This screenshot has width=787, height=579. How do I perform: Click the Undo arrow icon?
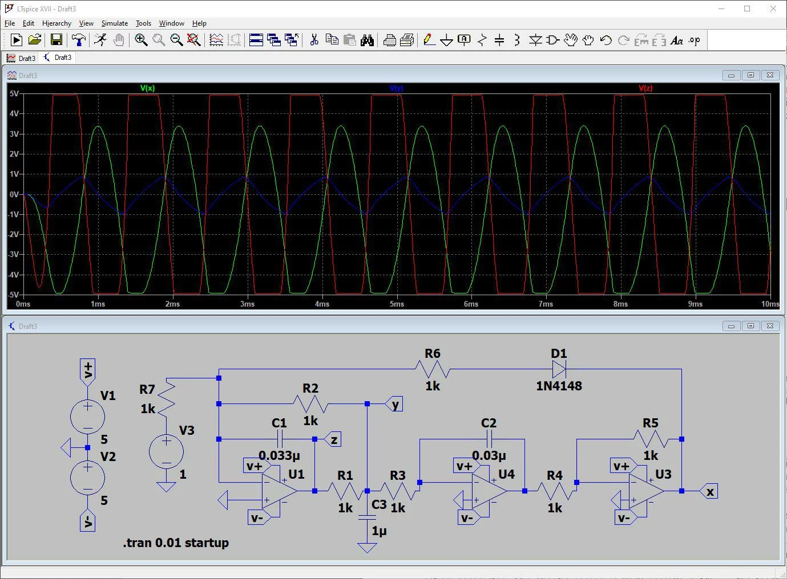pos(606,40)
